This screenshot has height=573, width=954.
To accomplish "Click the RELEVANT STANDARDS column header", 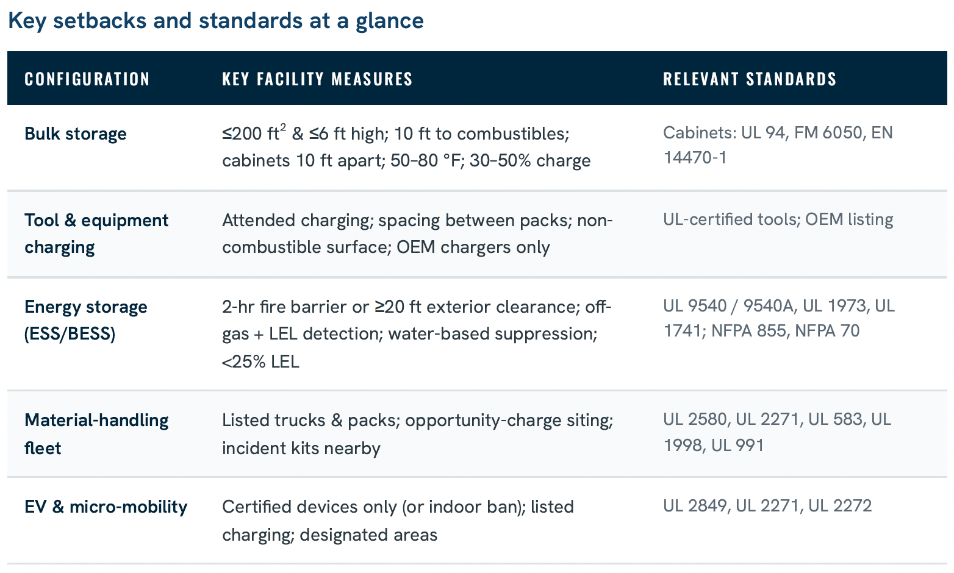I will point(750,79).
